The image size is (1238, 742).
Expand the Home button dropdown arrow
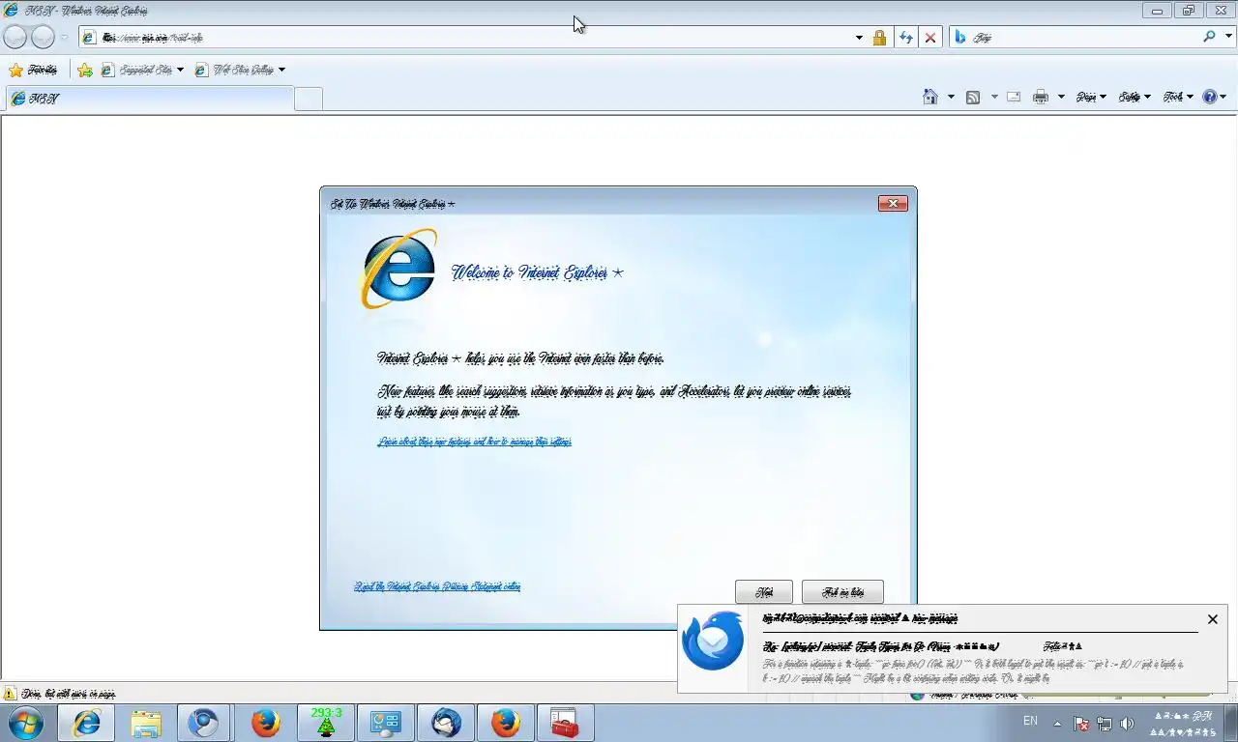[x=951, y=97]
